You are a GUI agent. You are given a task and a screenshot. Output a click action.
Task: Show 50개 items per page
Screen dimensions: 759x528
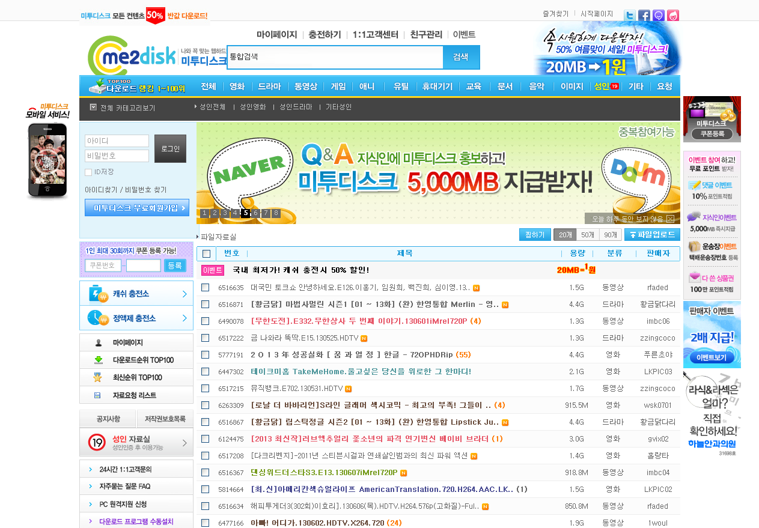click(x=588, y=235)
